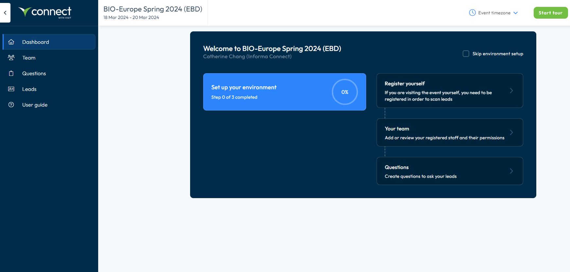Click the Team people icon
The height and width of the screenshot is (272, 570).
(11, 58)
